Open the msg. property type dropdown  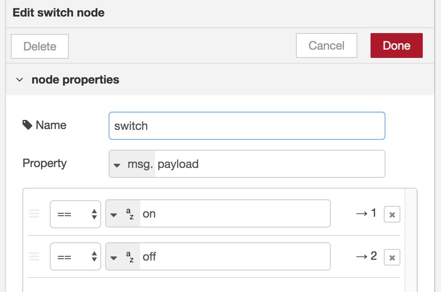pos(117,165)
